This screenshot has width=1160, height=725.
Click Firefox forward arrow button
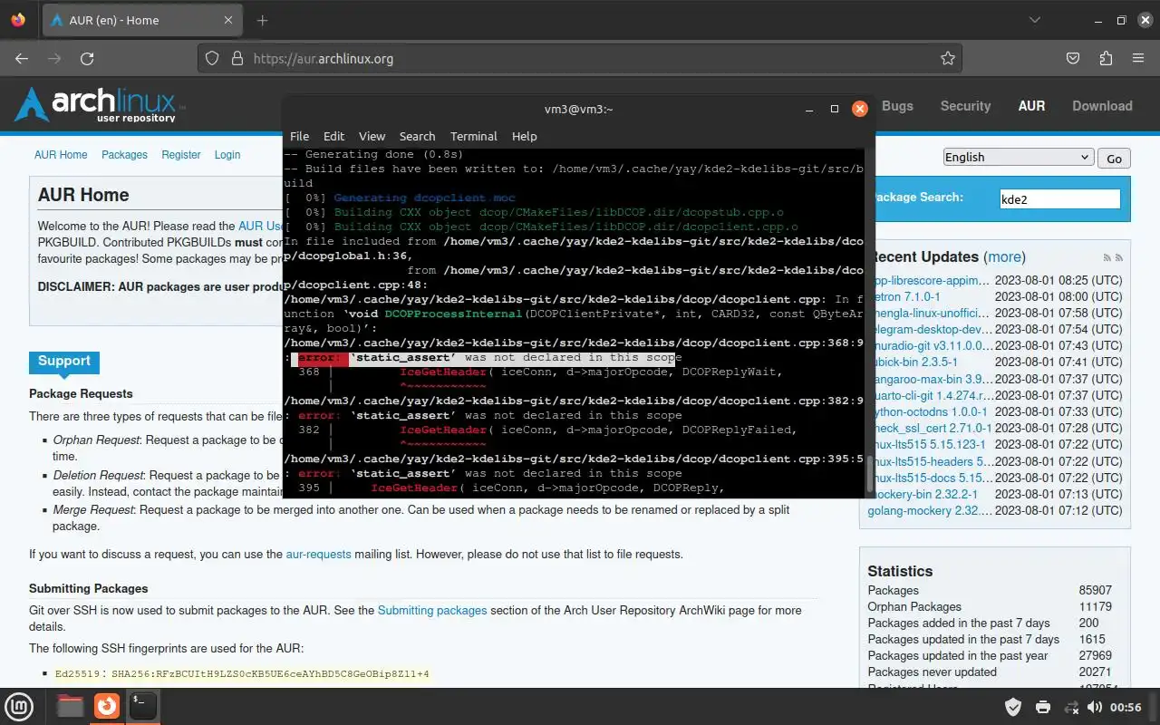pyautogui.click(x=54, y=58)
